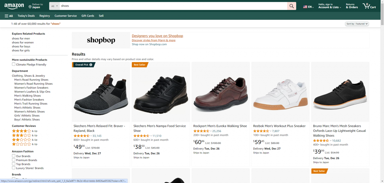Open Skechers Men's Nampa Food Service title
Screen dimensions: 384x183
(x=160, y=128)
